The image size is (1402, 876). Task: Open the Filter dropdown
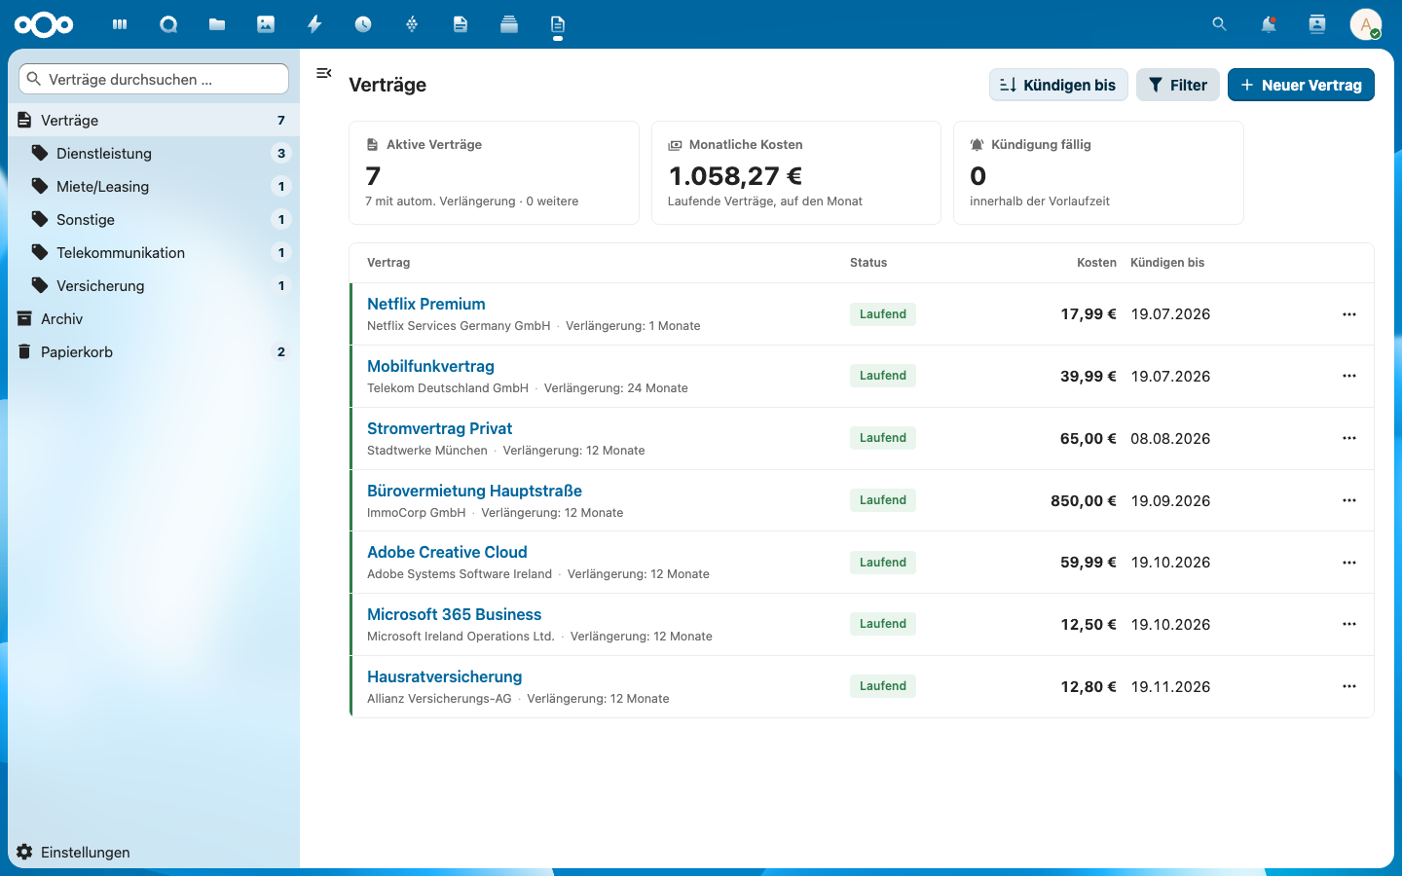(x=1178, y=85)
